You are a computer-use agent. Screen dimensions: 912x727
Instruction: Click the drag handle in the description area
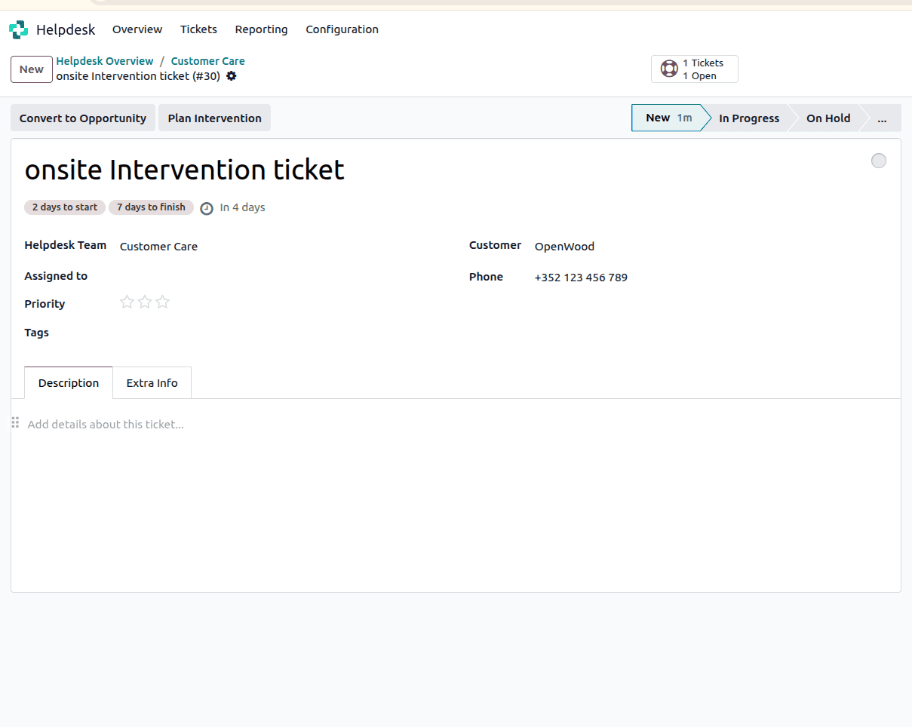coord(15,422)
